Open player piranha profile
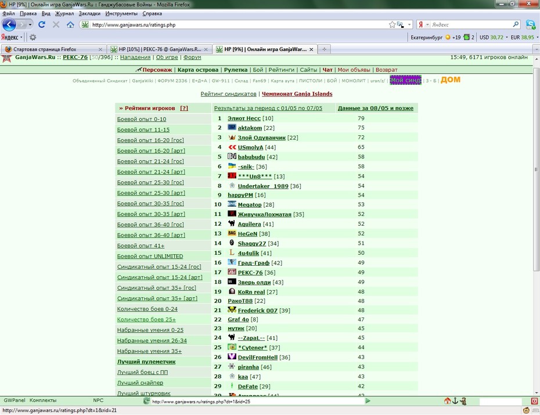The image size is (540, 415). coord(248,367)
